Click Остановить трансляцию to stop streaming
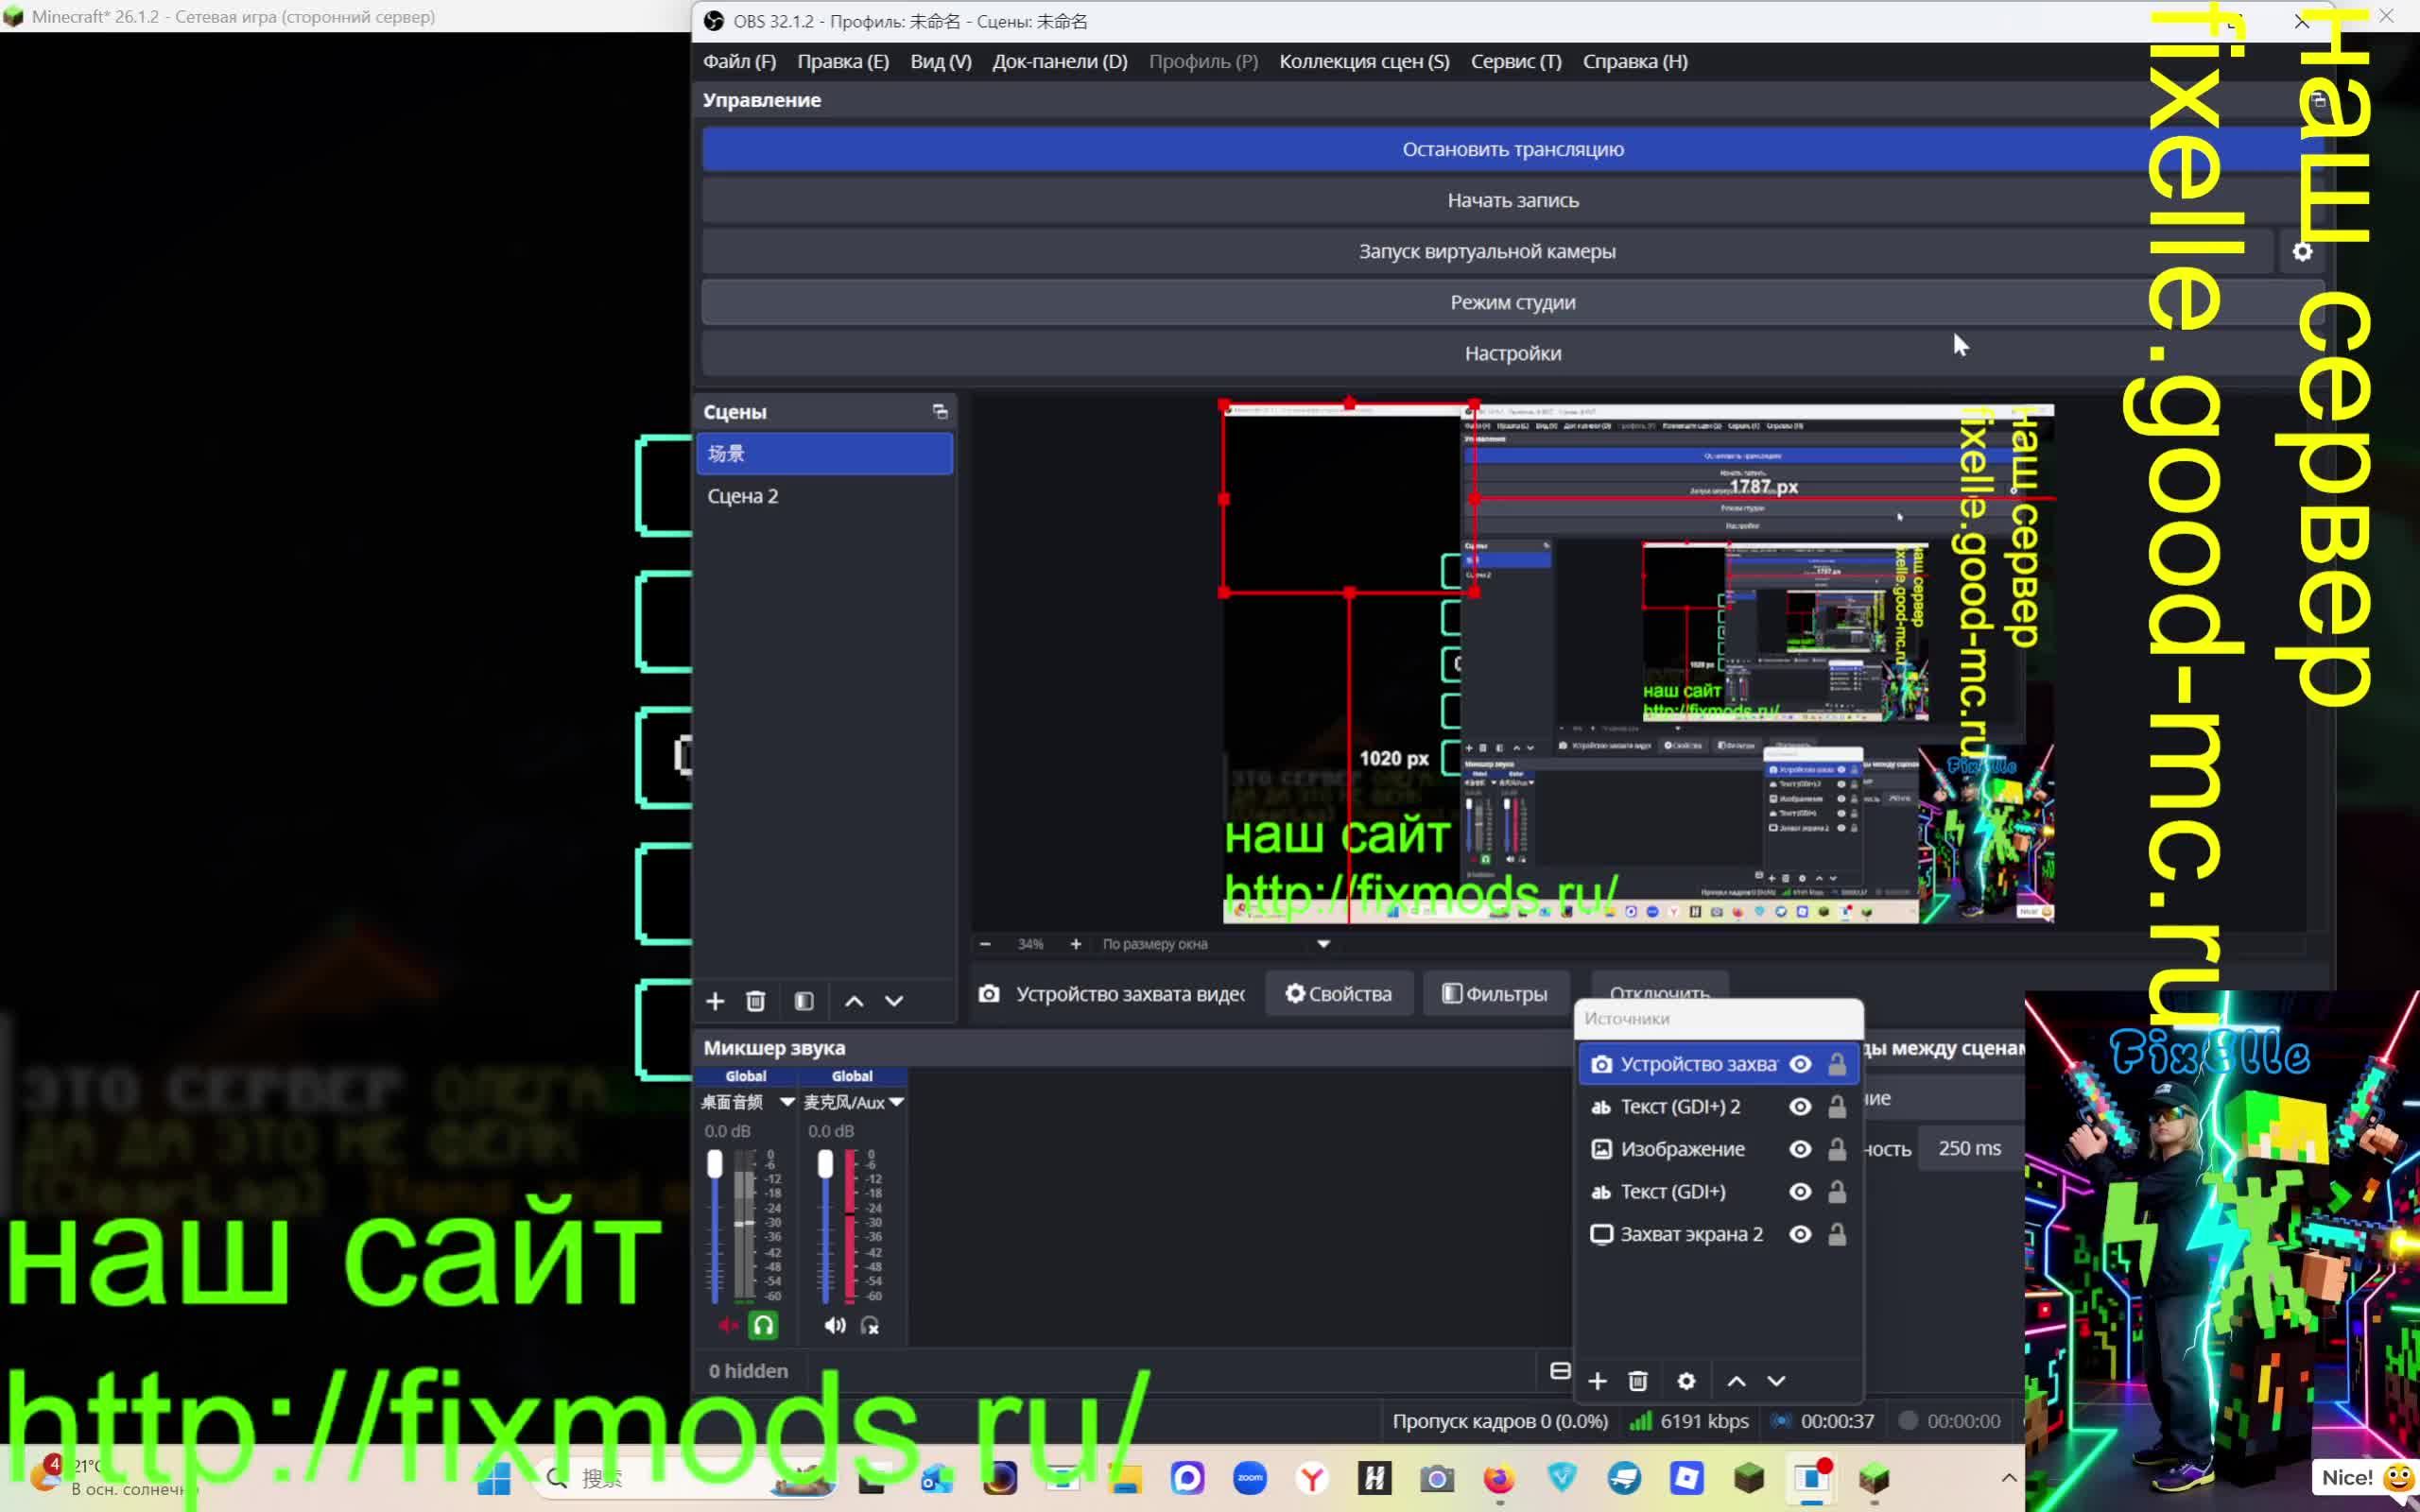 click(1512, 149)
